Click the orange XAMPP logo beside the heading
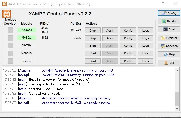The width and height of the screenshot is (181, 118). 6,14
